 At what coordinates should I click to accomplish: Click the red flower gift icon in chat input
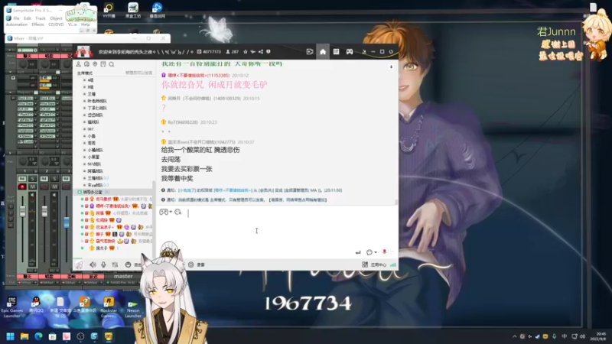point(385,252)
